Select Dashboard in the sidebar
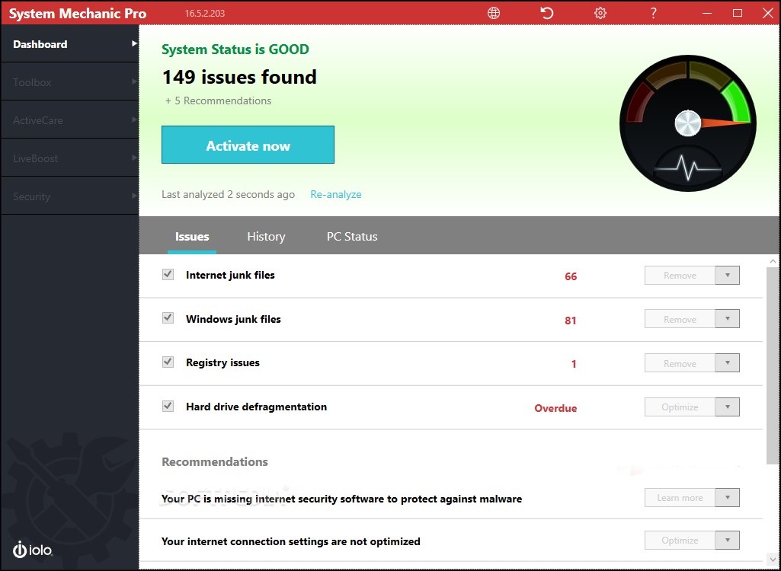 pos(70,44)
